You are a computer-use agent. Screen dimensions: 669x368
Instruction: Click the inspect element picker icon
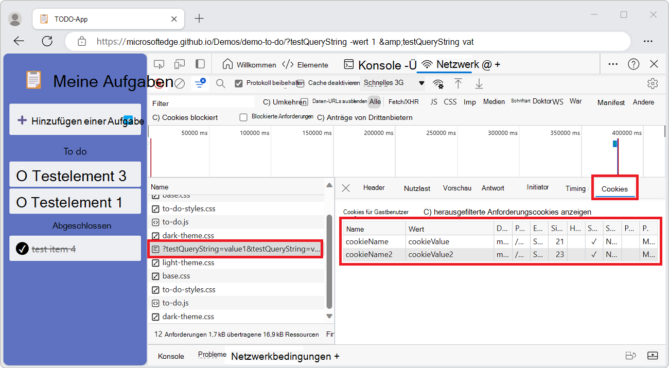coord(159,64)
